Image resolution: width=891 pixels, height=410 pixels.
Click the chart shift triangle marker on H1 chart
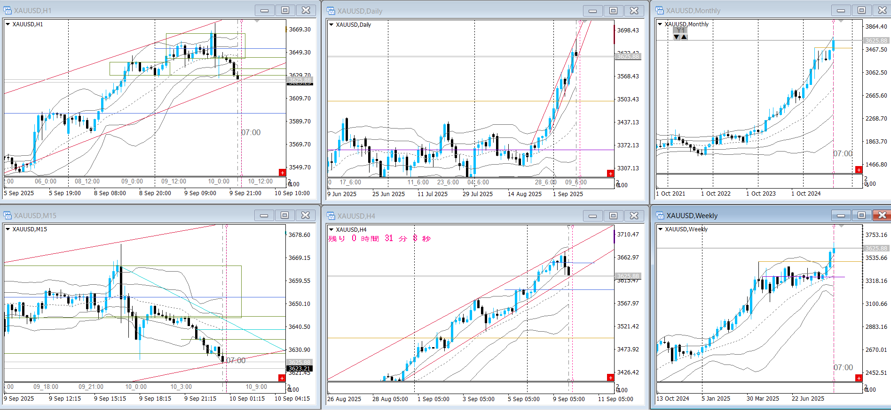(257, 21)
